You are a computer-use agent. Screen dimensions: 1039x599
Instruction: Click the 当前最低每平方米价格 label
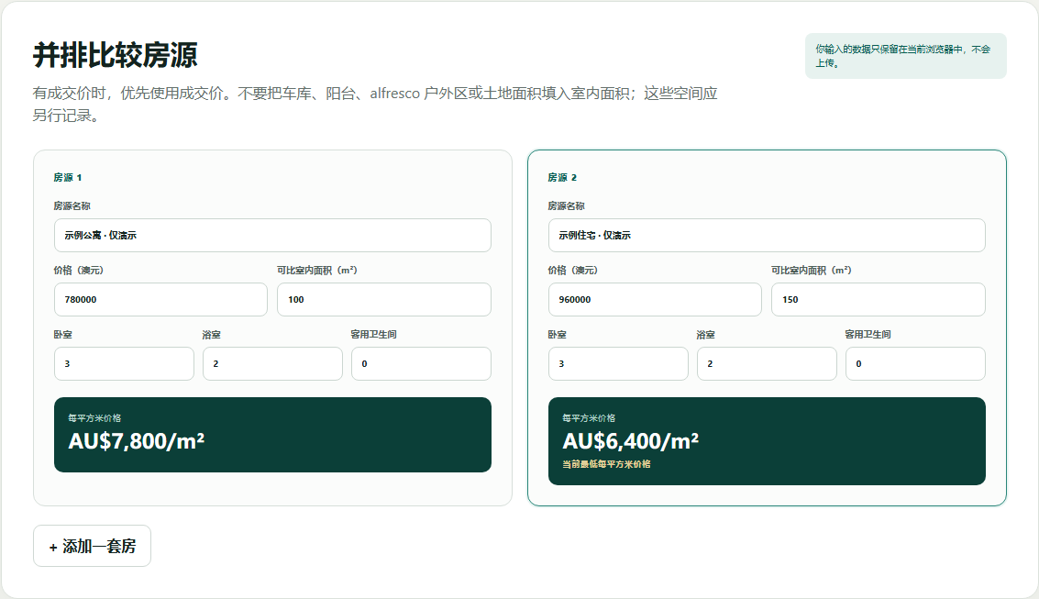[606, 464]
